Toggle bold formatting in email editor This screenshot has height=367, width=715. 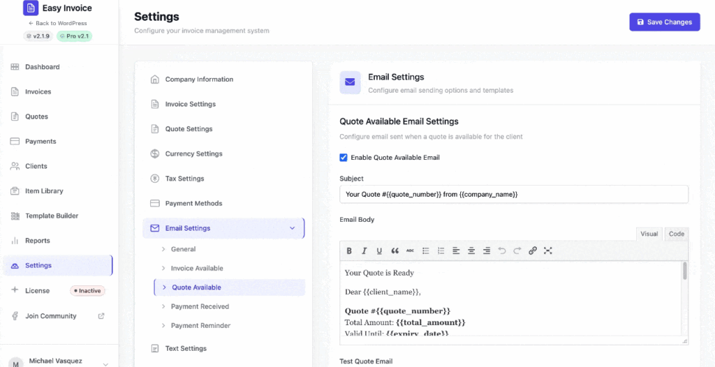[x=349, y=250]
